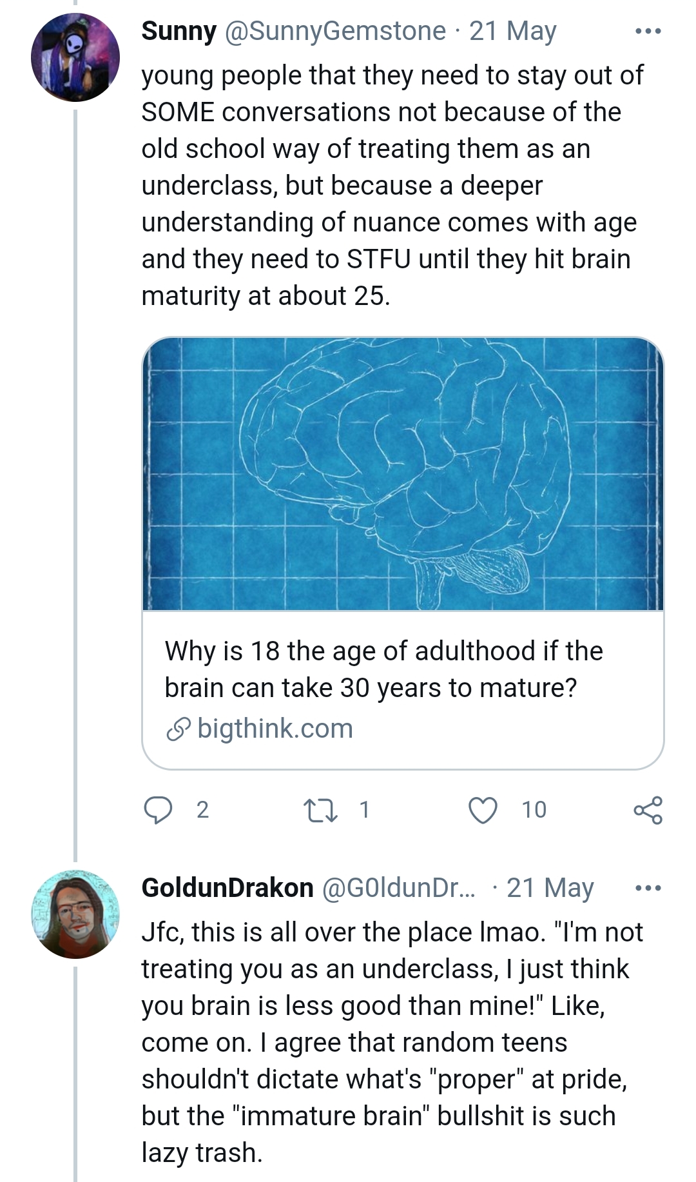Viewport: 696px width, 1182px height.
Task: Open the GoldunDrakon display name
Action: (x=227, y=887)
